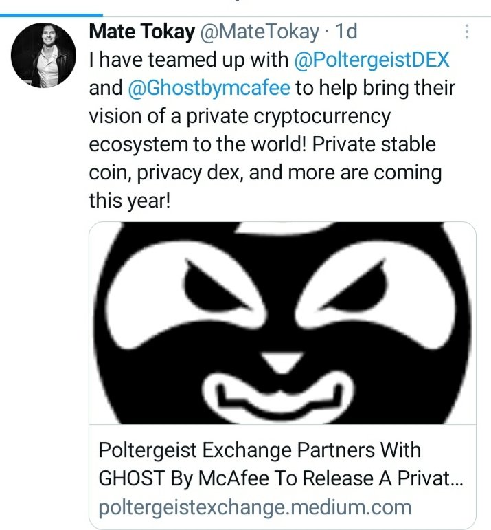Select the blue active tab underline
The height and width of the screenshot is (530, 491).
click(52, 15)
